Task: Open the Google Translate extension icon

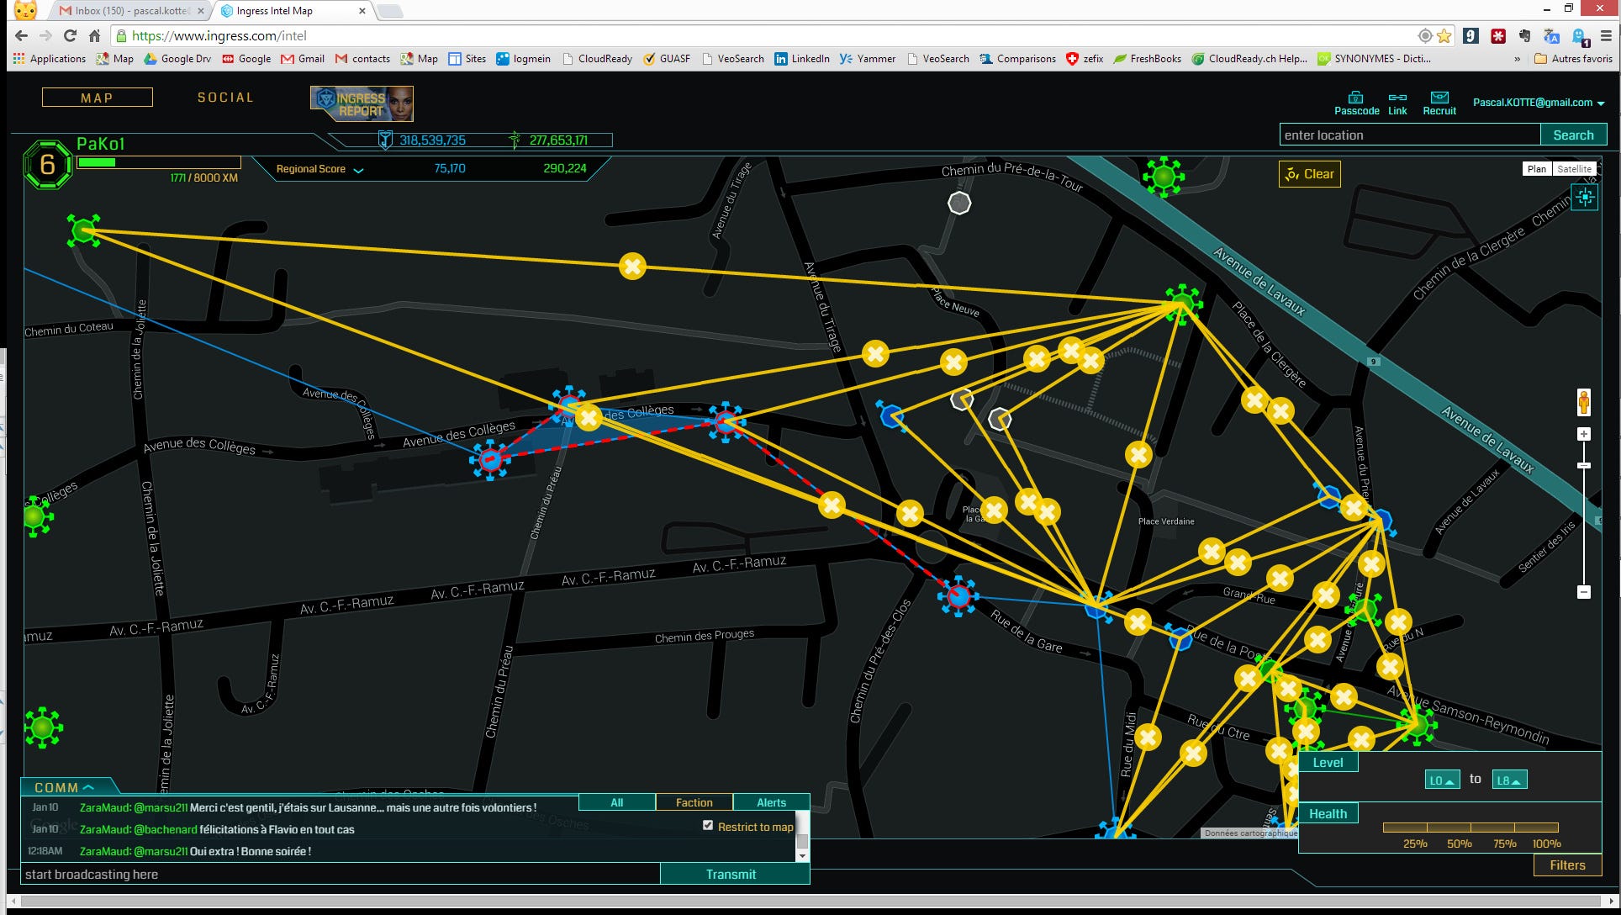Action: [x=1552, y=35]
